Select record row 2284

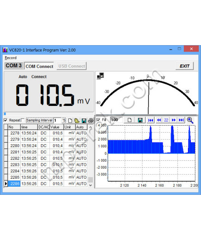pos(46,171)
